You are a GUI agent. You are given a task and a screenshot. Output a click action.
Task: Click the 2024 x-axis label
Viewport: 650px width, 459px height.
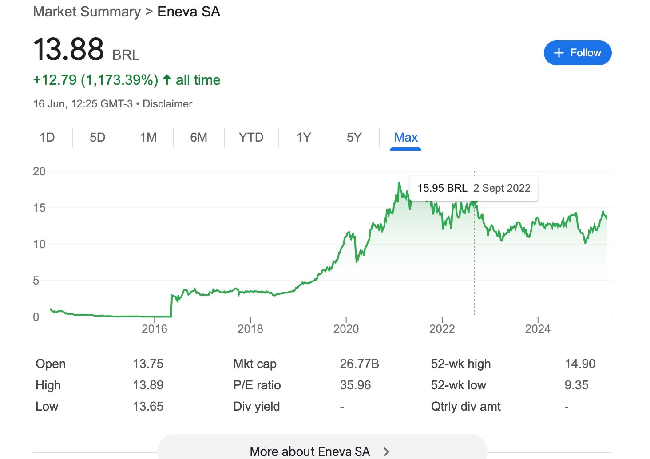[x=538, y=329]
